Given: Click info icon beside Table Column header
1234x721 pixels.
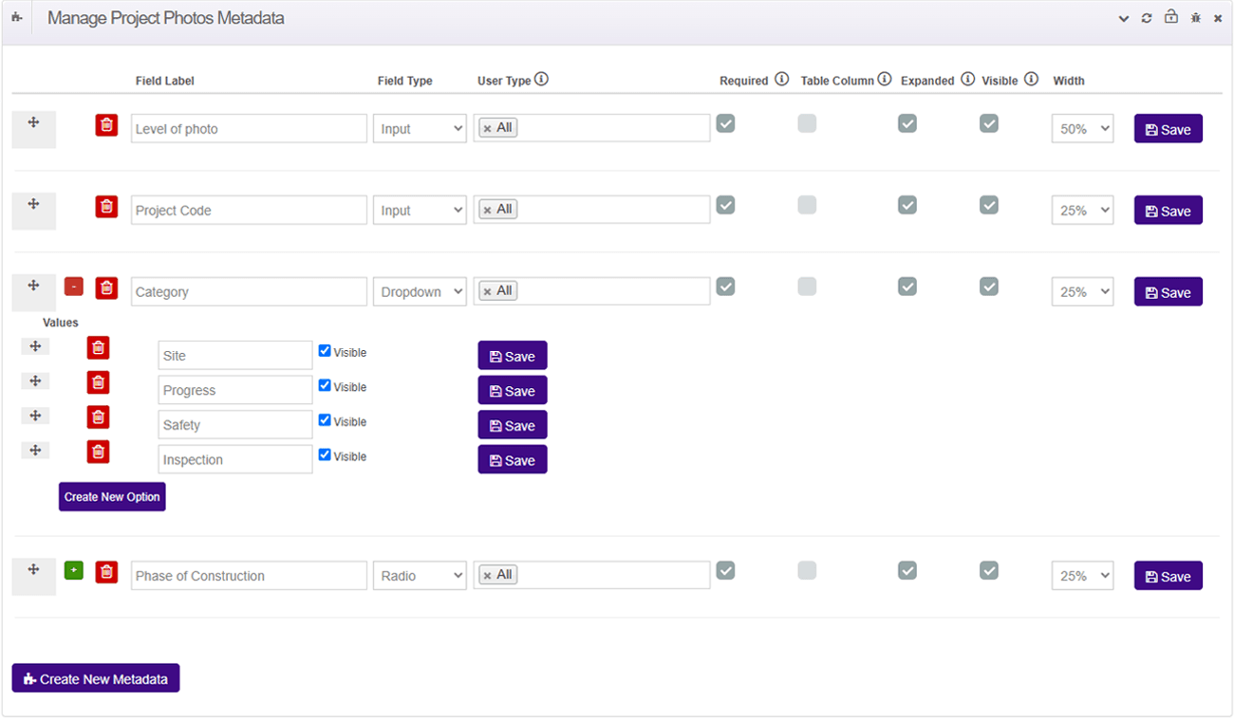Looking at the screenshot, I should point(884,80).
